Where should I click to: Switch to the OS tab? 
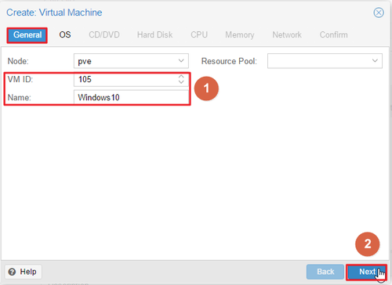(x=65, y=35)
